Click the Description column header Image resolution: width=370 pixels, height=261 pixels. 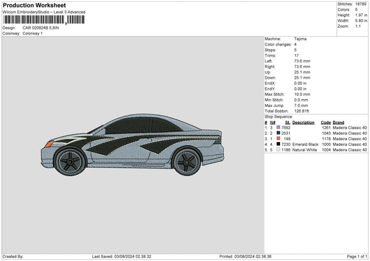pos(303,122)
